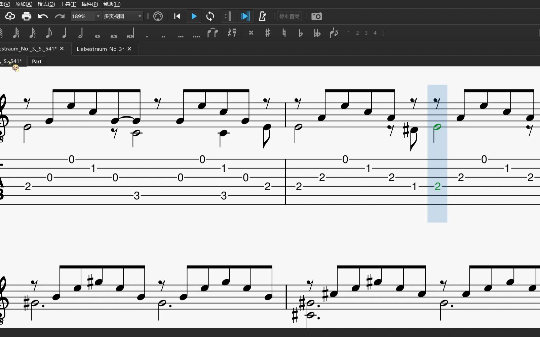This screenshot has height=337, width=540.
Task: Upload the score to the cloud
Action: (10, 16)
